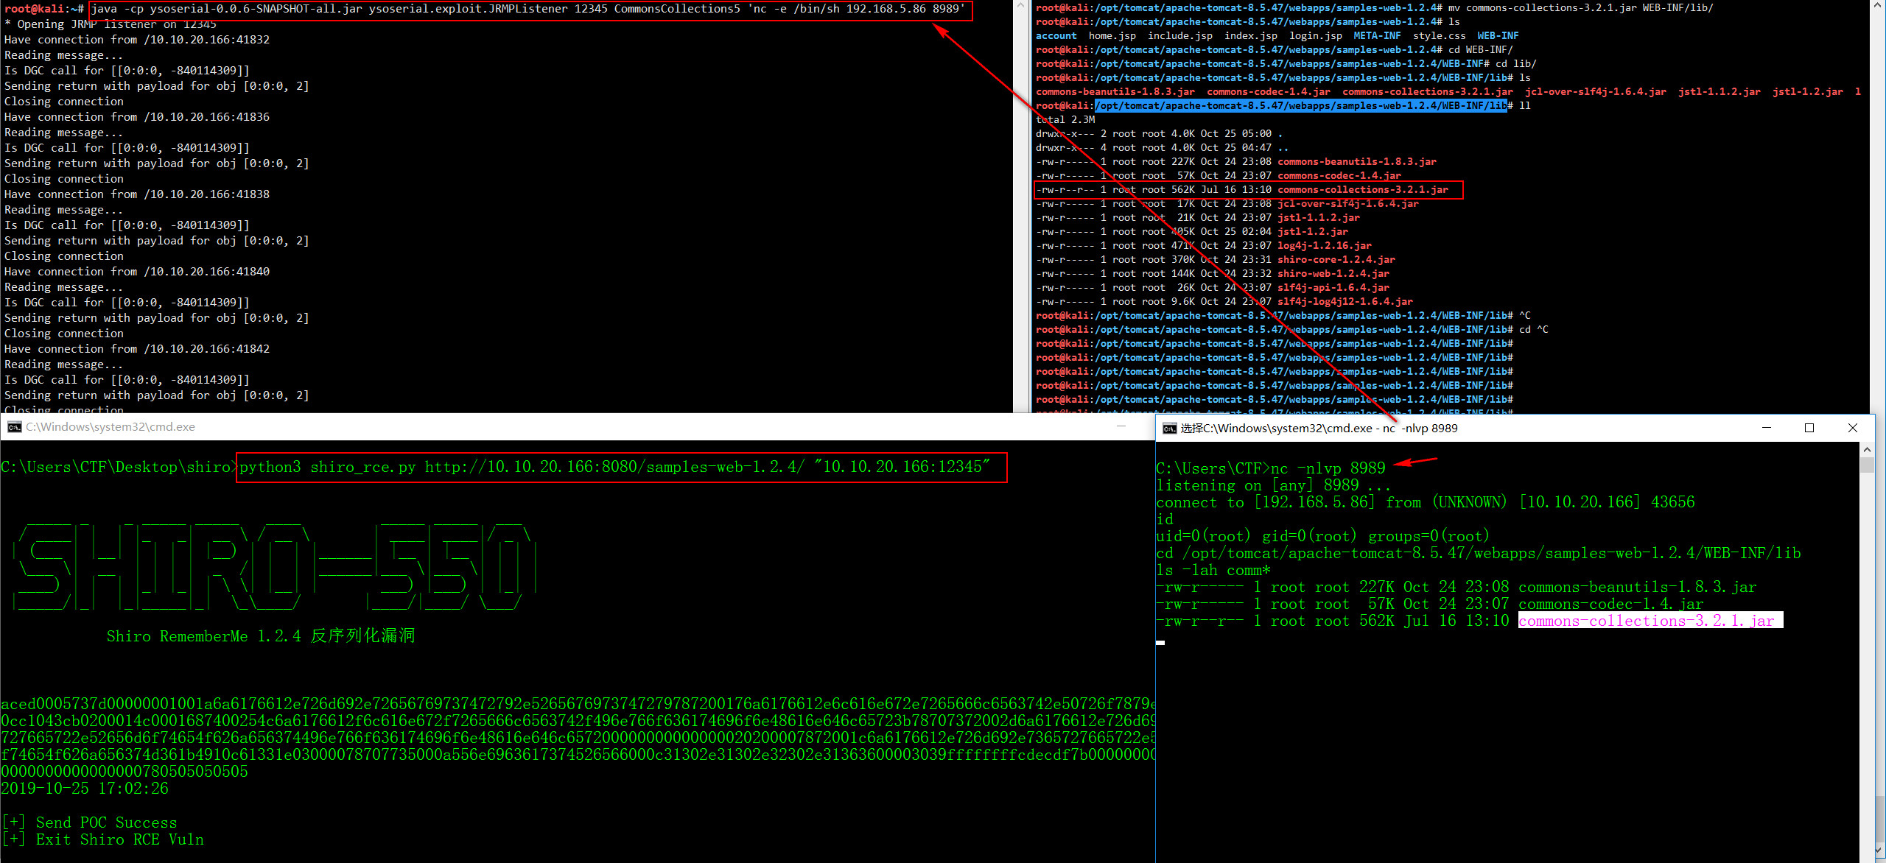The height and width of the screenshot is (863, 1886).
Task: Click the connection line from 10.10.20.166:41838
Action: click(x=137, y=194)
